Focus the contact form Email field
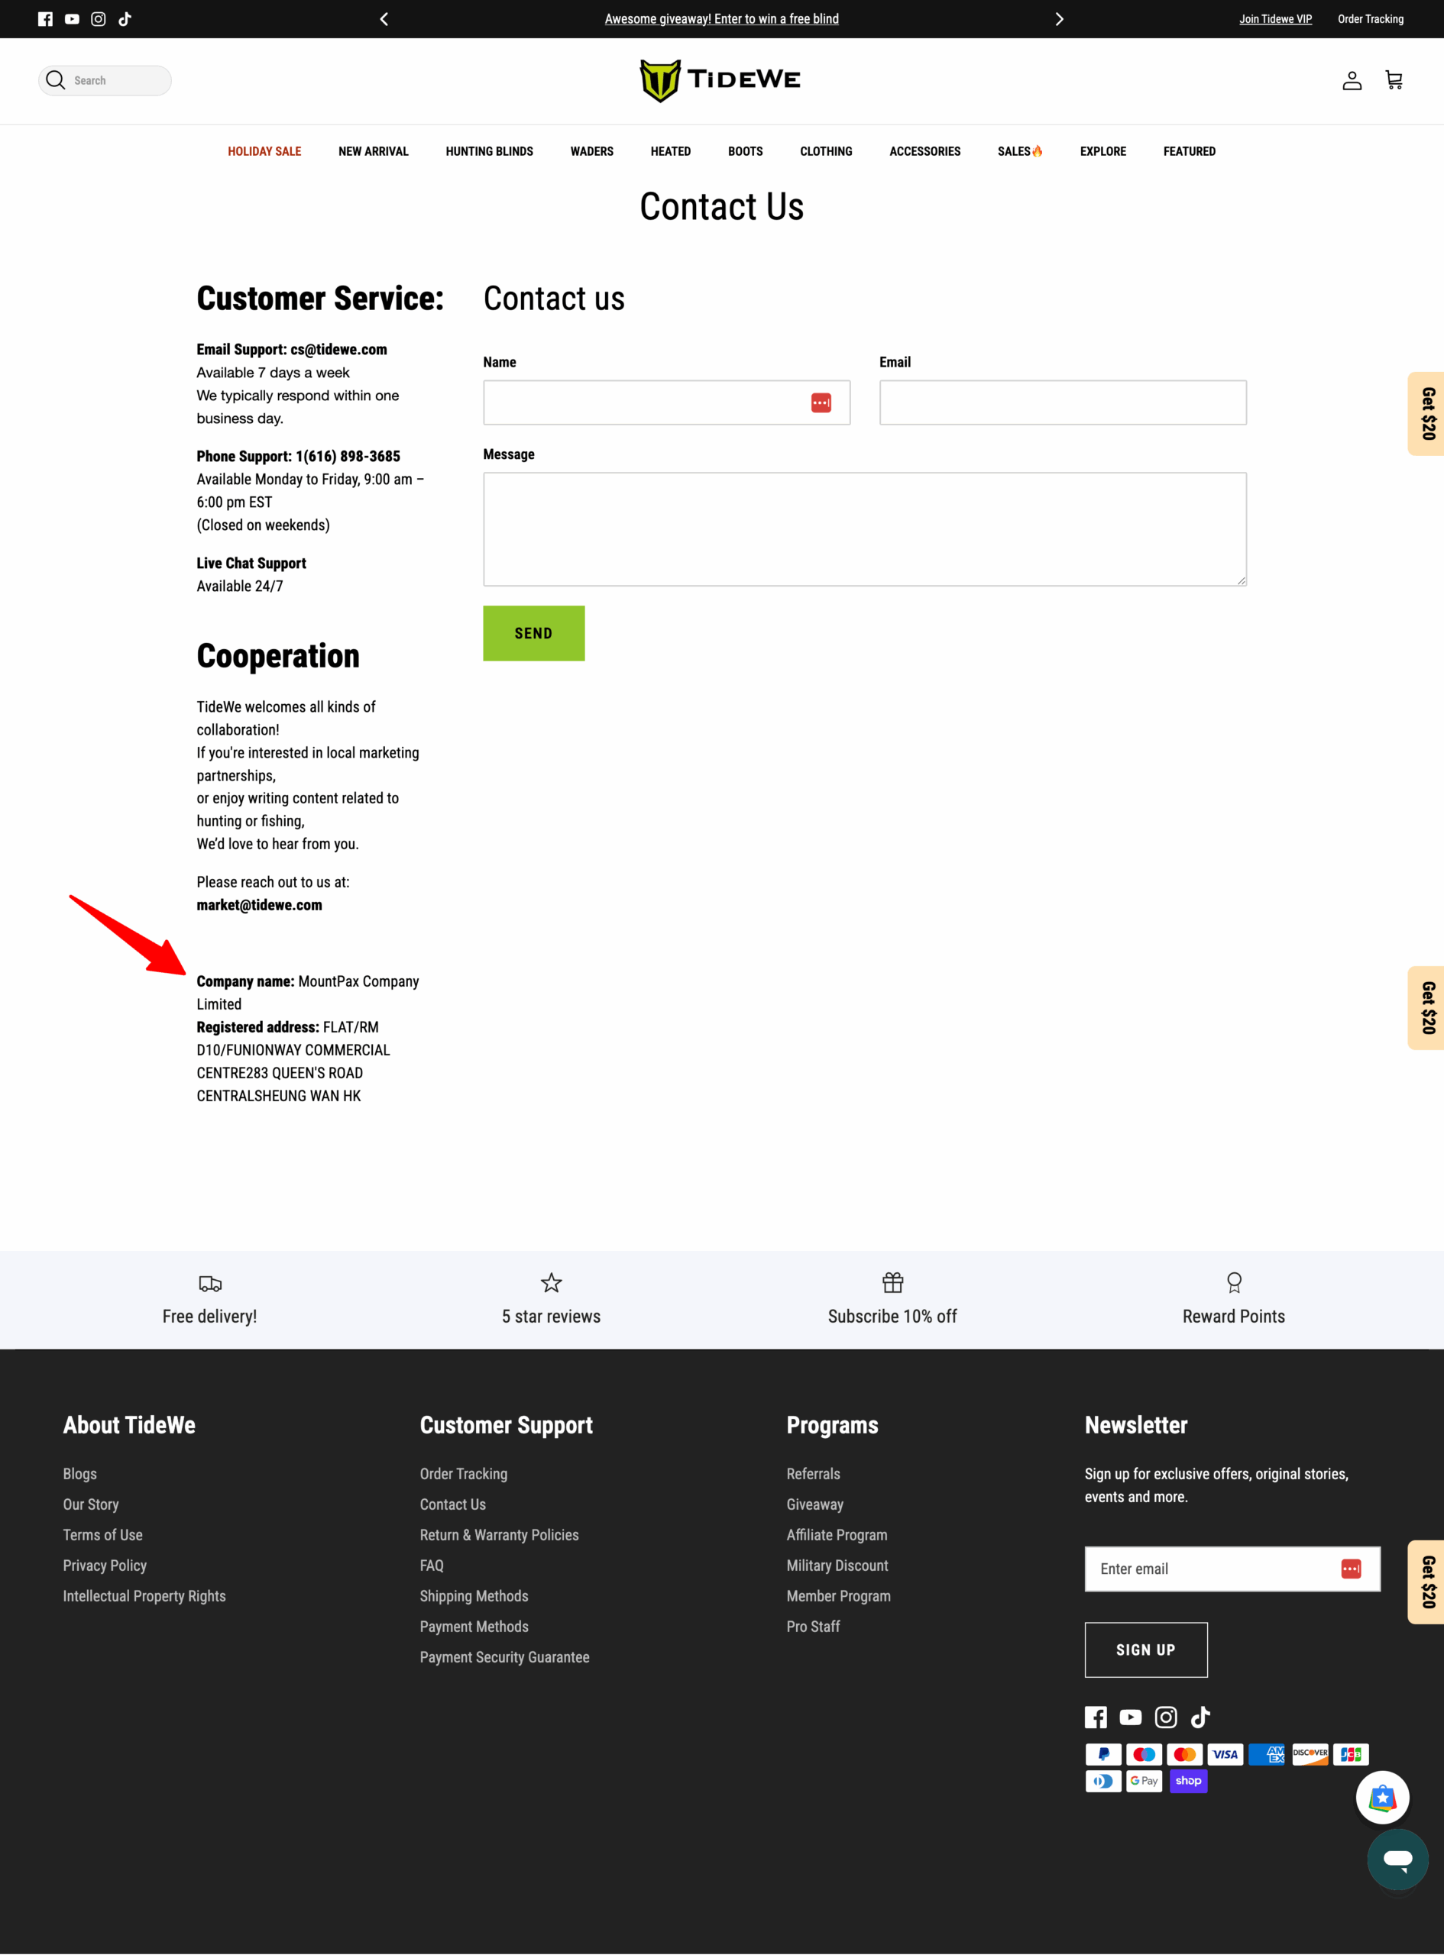1444x1955 pixels. (x=1062, y=402)
